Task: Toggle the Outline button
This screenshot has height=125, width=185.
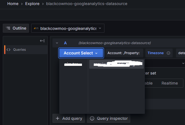Action: [x=16, y=28]
